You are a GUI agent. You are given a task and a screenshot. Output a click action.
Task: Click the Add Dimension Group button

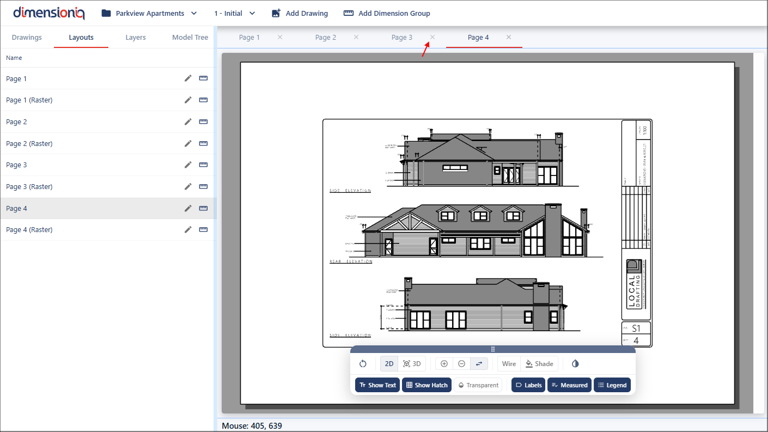[387, 13]
